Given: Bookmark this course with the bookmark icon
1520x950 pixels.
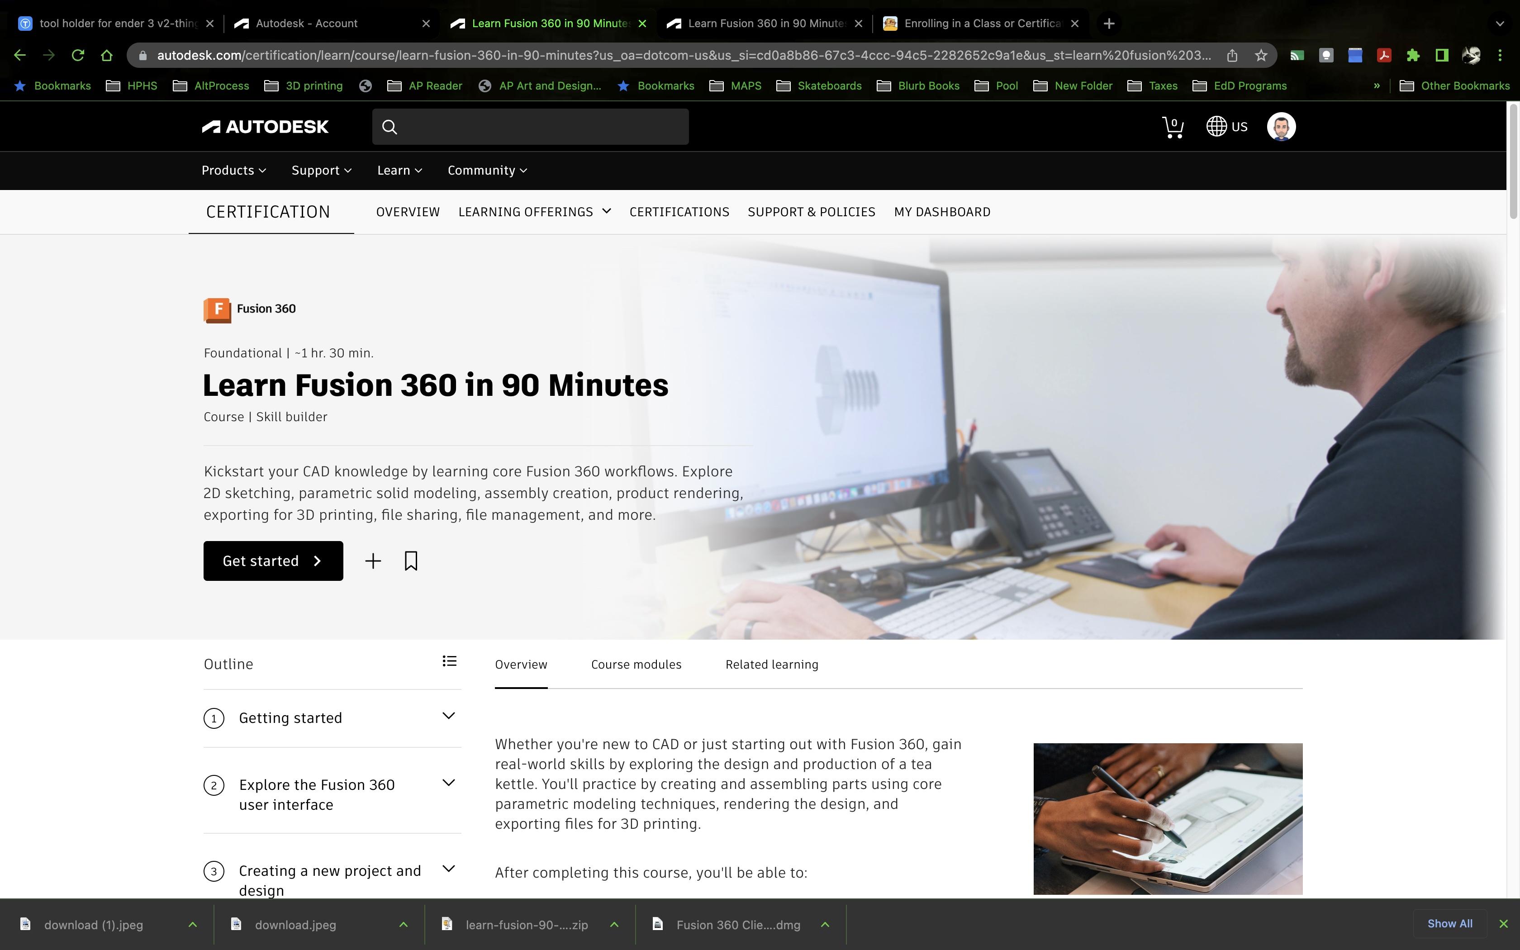Looking at the screenshot, I should pos(411,560).
